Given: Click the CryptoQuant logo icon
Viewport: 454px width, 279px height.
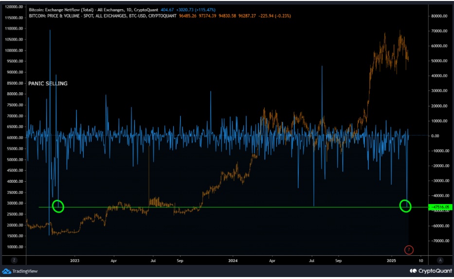Looking at the screenshot, I should click(x=413, y=271).
